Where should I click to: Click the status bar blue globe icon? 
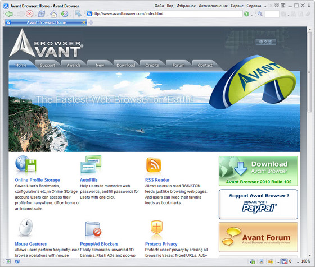[17, 261]
